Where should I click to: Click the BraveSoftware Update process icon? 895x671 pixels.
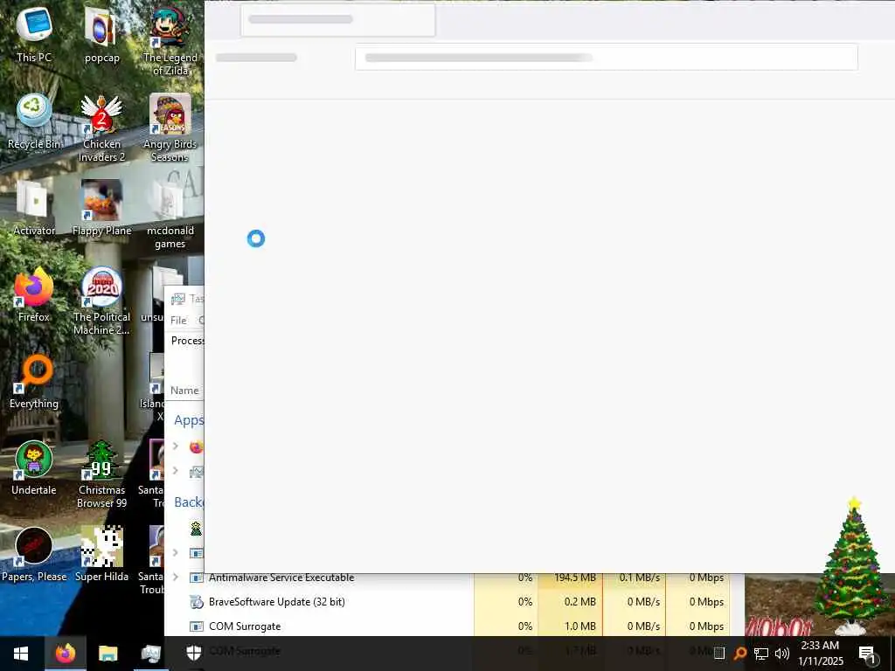[197, 602]
